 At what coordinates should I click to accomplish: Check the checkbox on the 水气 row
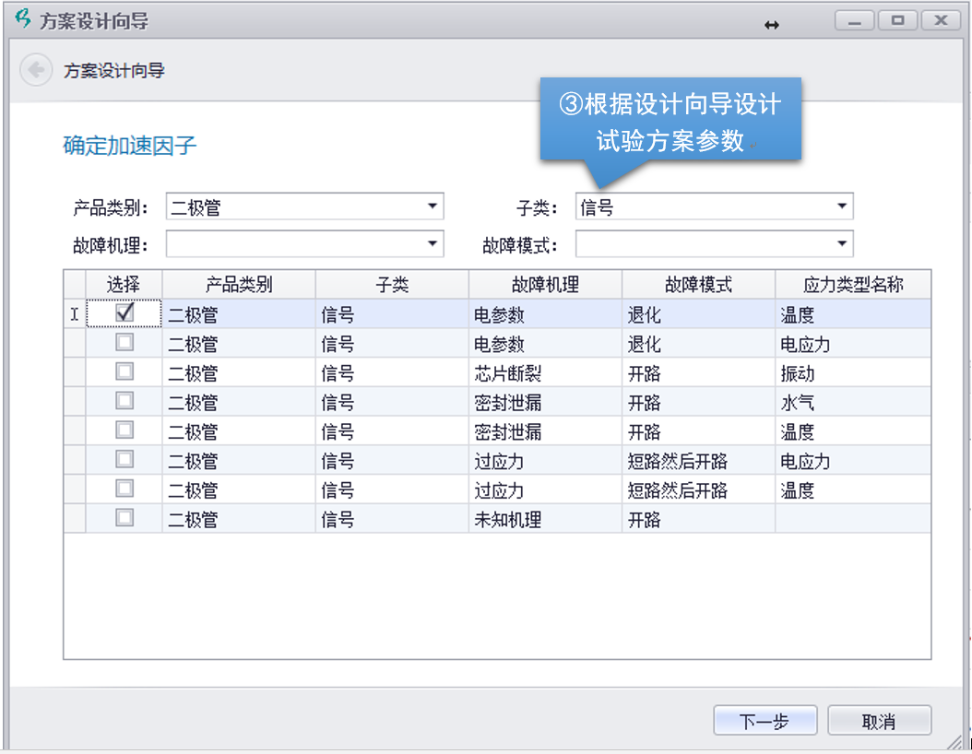[x=124, y=400]
